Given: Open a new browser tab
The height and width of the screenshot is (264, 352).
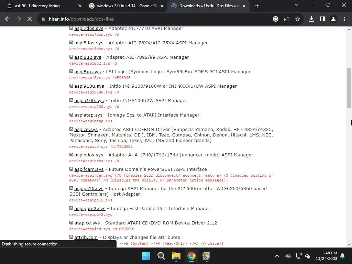Looking at the screenshot, I should (x=257, y=6).
